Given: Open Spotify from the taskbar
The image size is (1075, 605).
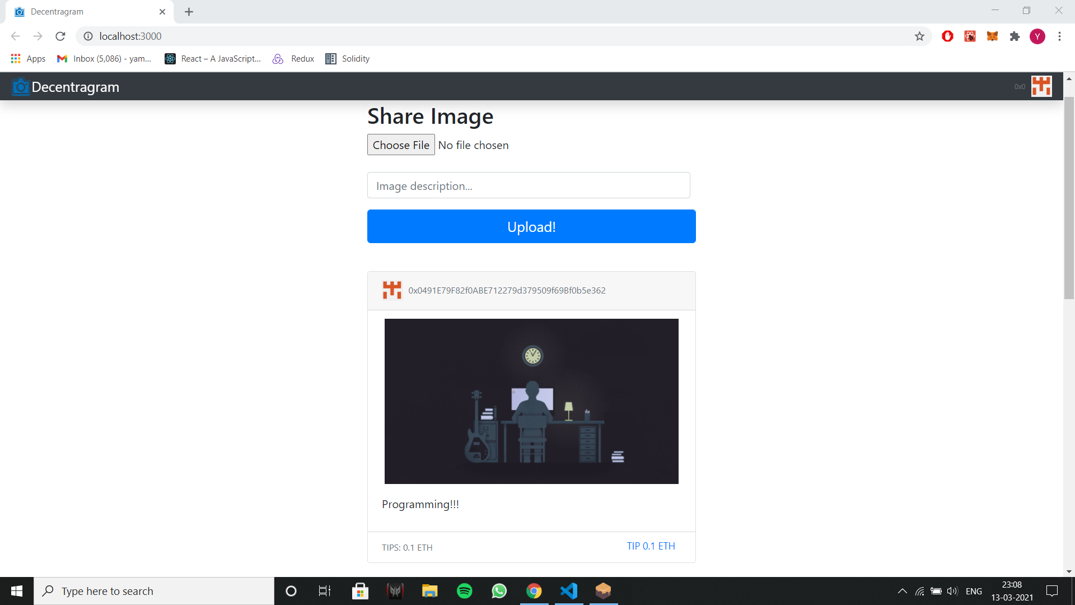Looking at the screenshot, I should pyautogui.click(x=465, y=591).
